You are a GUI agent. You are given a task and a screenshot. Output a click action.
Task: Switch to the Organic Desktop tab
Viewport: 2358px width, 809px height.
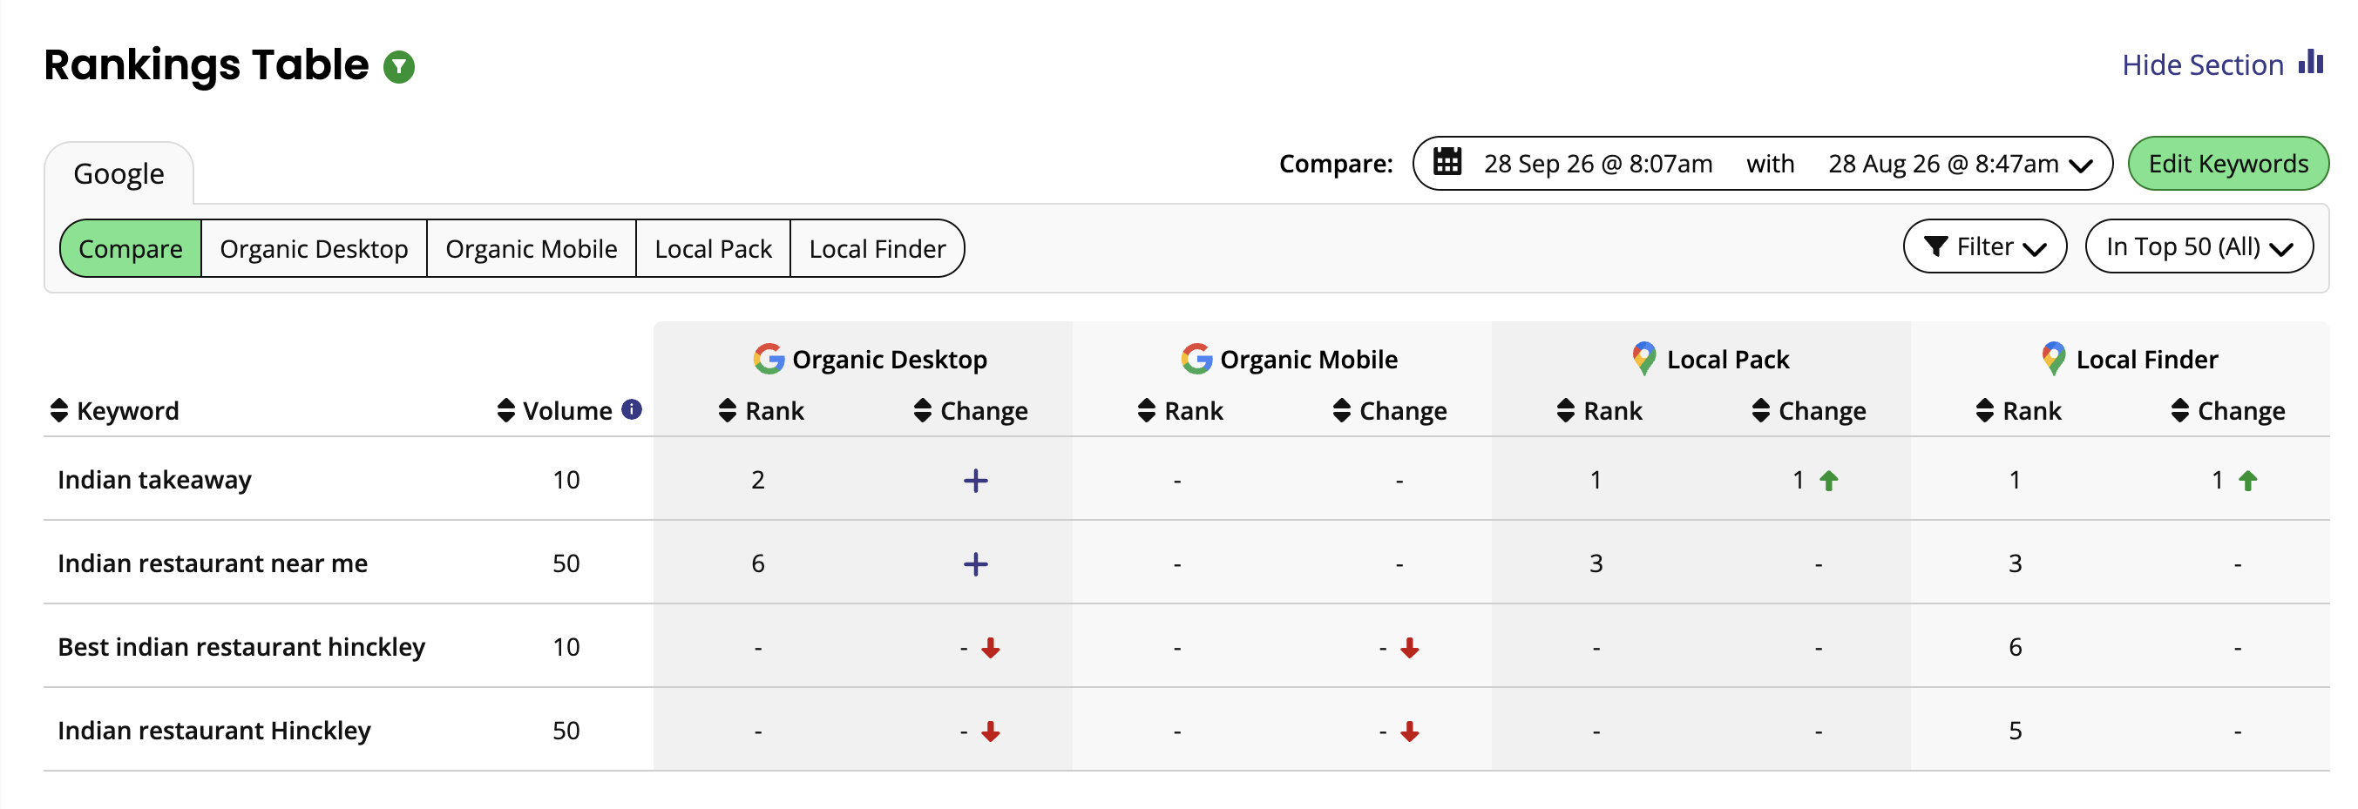(x=314, y=249)
